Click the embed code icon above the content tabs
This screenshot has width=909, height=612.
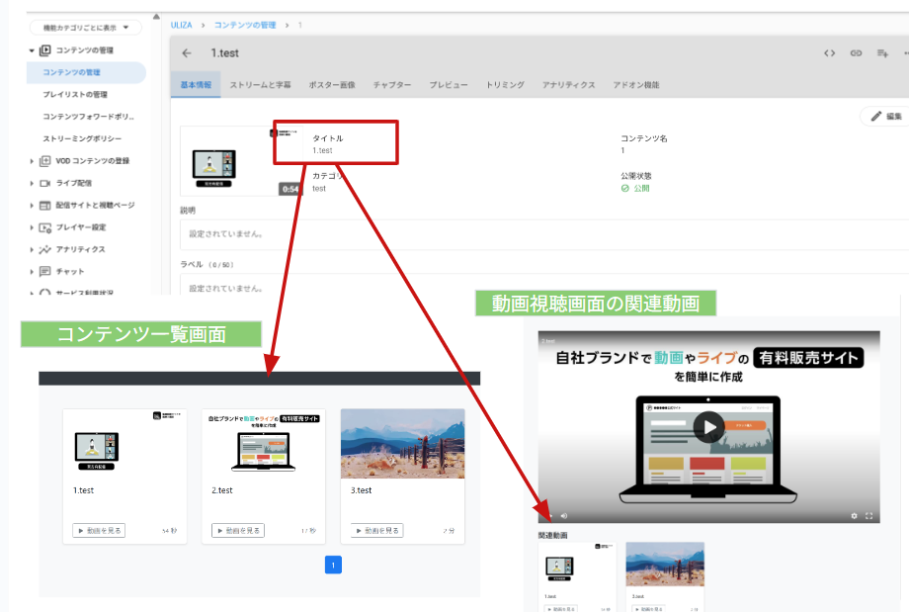point(830,52)
